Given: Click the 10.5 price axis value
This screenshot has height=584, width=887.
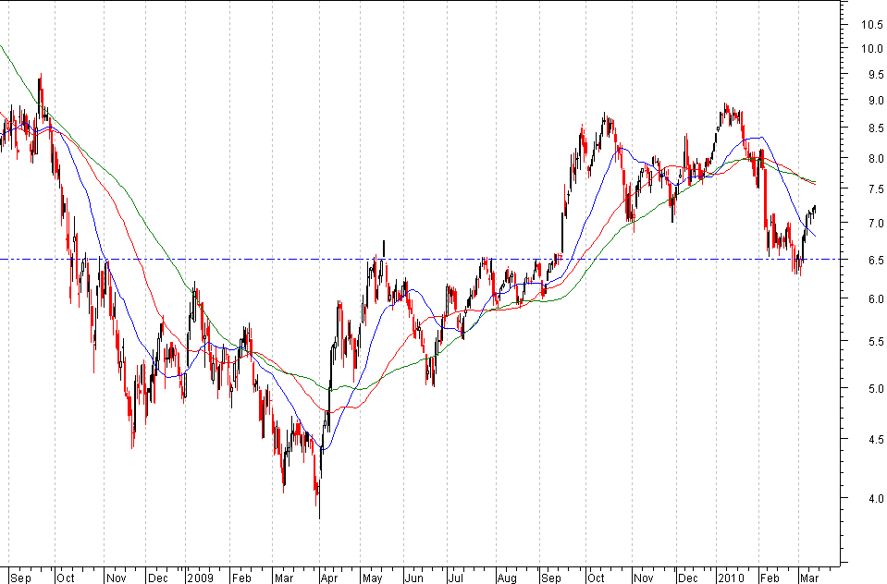Looking at the screenshot, I should [871, 24].
